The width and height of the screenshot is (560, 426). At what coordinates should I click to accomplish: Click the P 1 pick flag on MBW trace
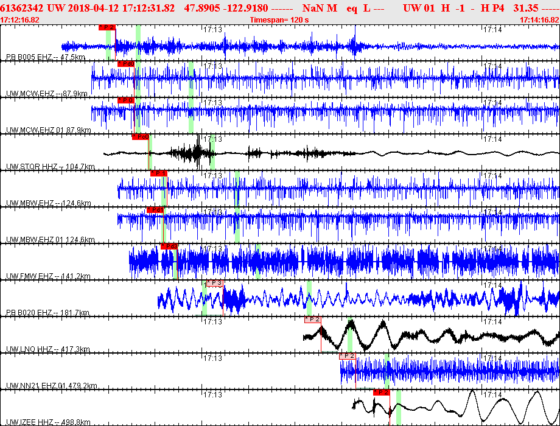pyautogui.click(x=159, y=173)
